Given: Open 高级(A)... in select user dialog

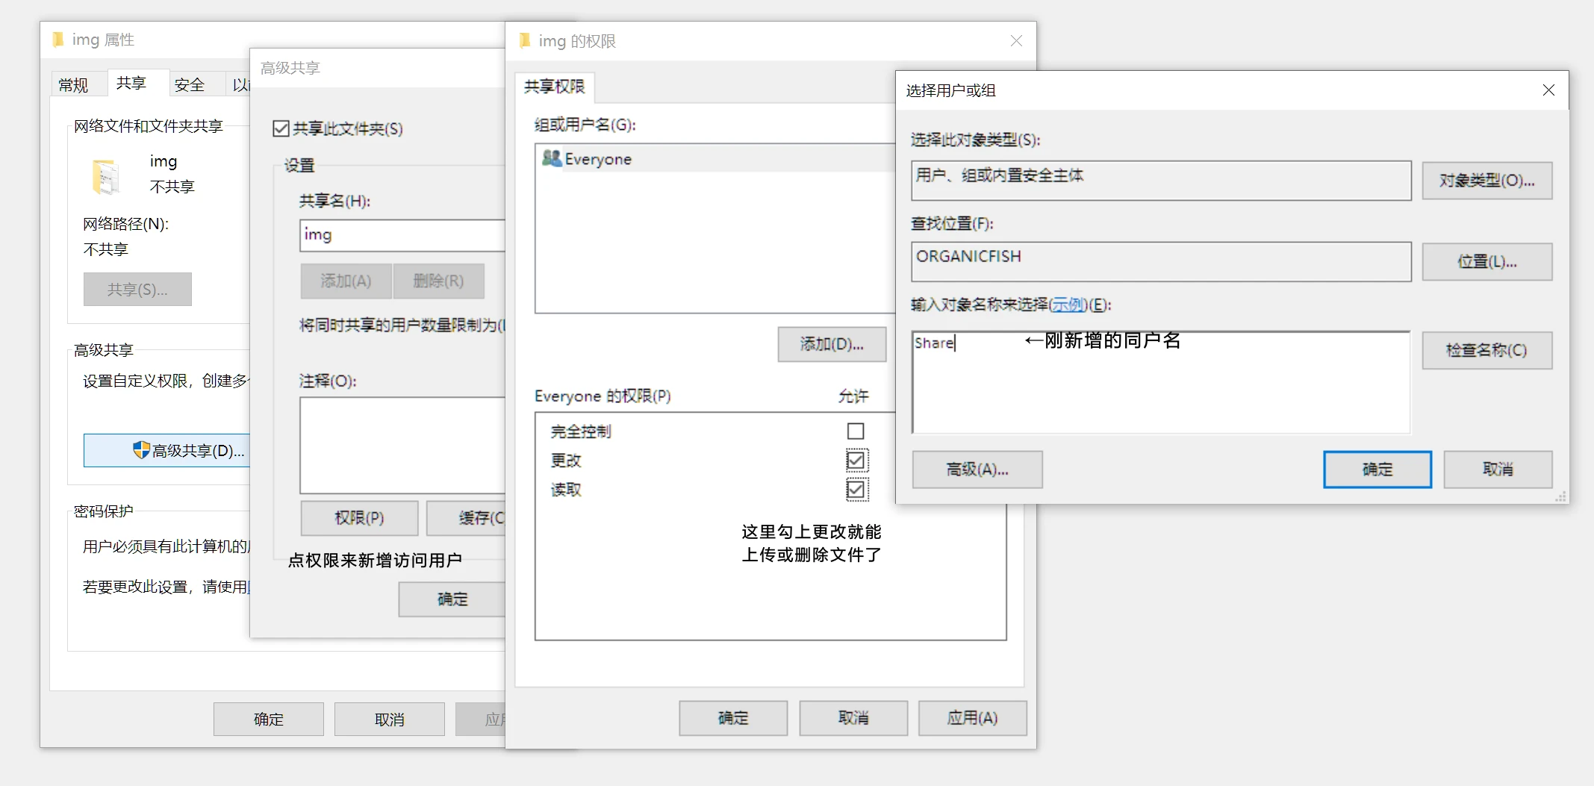Looking at the screenshot, I should coord(977,470).
